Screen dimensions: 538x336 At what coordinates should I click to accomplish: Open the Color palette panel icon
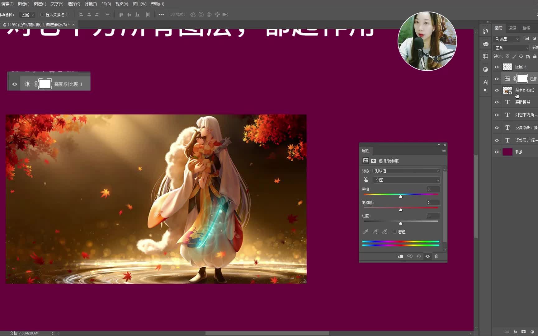click(485, 44)
